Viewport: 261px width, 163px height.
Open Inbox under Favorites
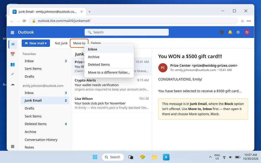45,61
